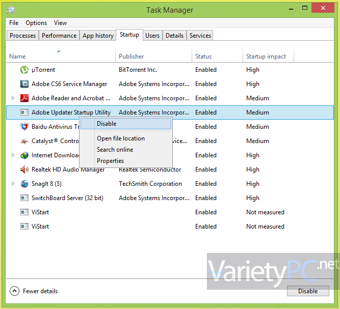This screenshot has width=340, height=309.
Task: Click the SwitchBoard Server row icon
Action: [x=24, y=198]
